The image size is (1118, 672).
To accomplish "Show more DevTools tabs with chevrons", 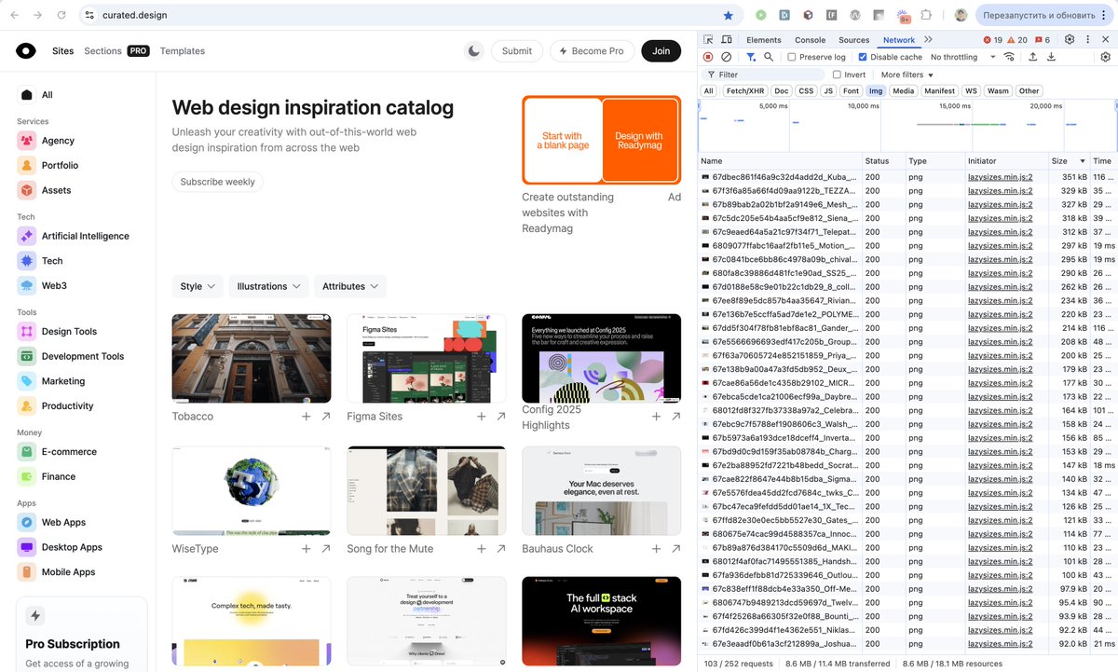I will point(928,40).
